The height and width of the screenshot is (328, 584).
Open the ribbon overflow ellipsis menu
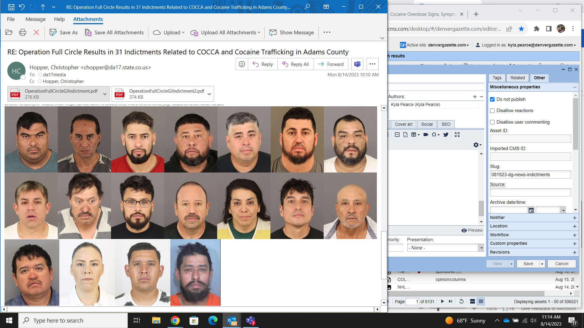click(x=327, y=32)
